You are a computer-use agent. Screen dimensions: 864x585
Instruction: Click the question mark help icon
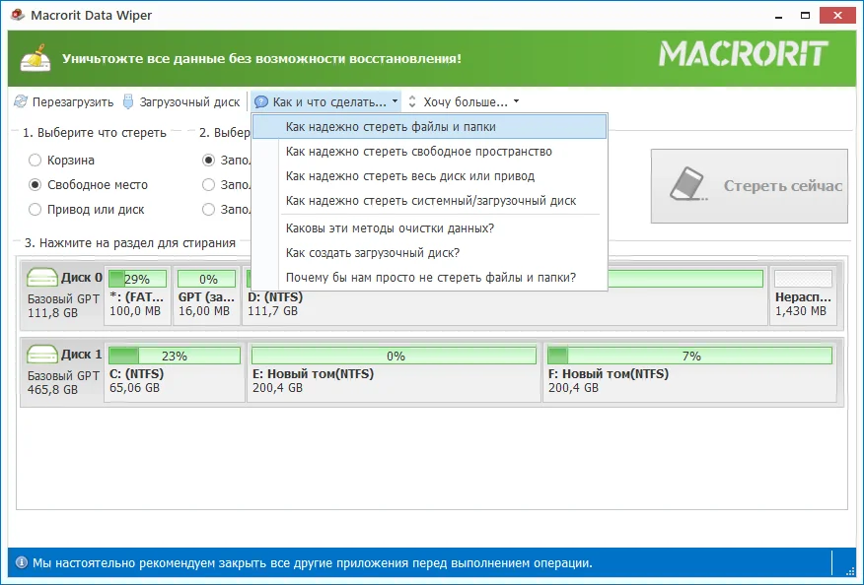[261, 101]
